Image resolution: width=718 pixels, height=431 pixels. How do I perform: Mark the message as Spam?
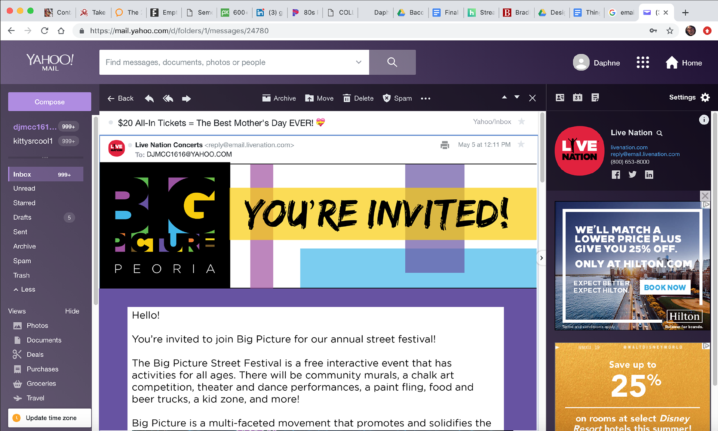[397, 98]
